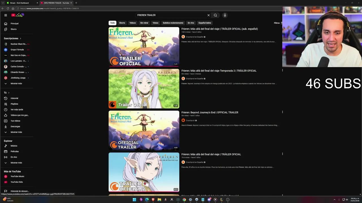Open a new browser tab with the plus
The width and height of the screenshot is (362, 203).
point(76,3)
